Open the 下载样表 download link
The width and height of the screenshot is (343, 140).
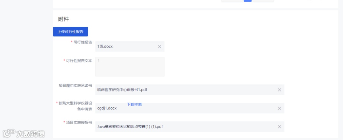(134, 104)
